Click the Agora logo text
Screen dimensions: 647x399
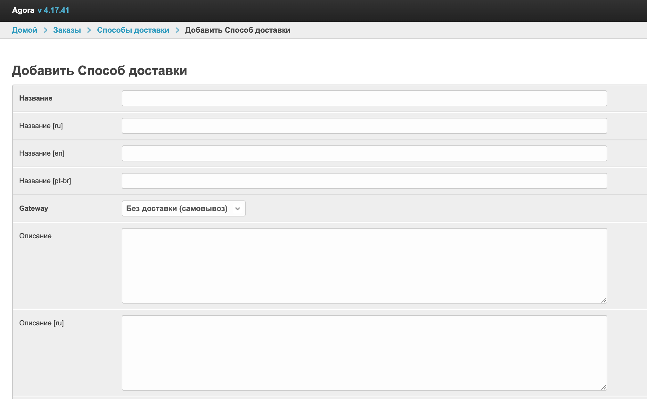coord(23,10)
